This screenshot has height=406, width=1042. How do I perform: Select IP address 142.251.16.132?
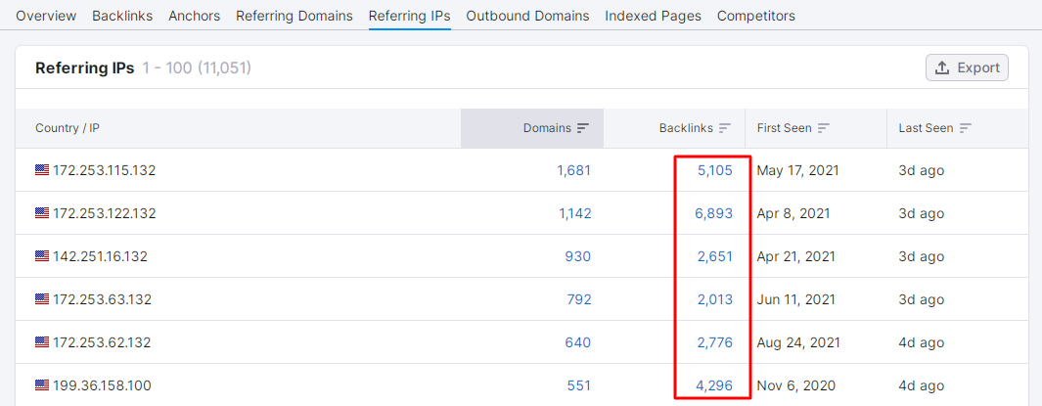tap(101, 256)
